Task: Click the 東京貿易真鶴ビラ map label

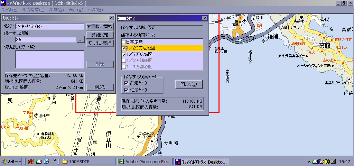Action: (x=292, y=56)
